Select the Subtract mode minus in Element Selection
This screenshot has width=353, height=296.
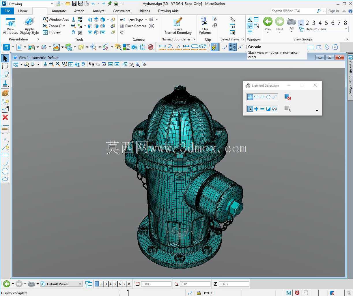point(262,109)
